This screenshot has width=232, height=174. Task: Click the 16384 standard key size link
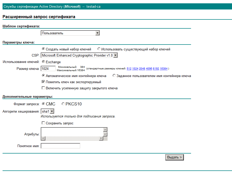[164, 68]
